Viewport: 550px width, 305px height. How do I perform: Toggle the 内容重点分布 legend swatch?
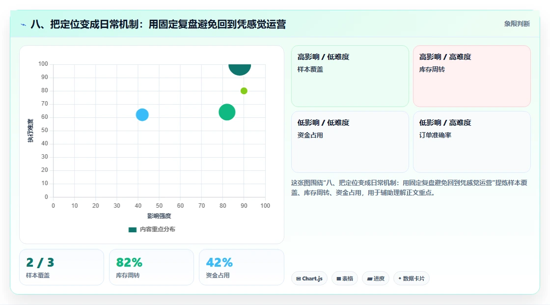[x=132, y=229]
